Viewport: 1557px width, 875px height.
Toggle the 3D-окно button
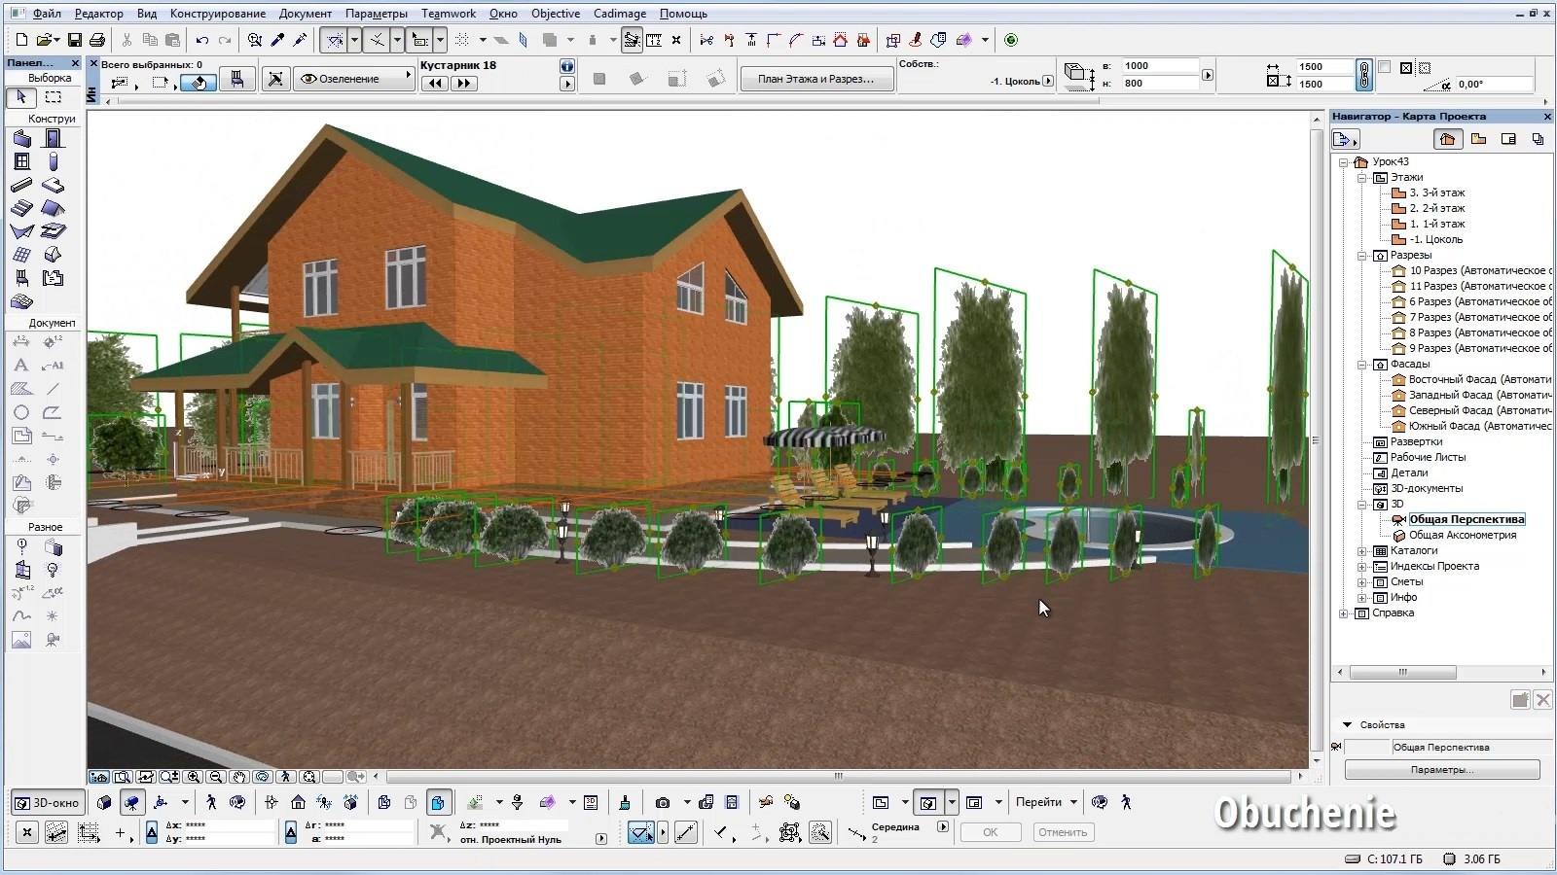point(47,803)
